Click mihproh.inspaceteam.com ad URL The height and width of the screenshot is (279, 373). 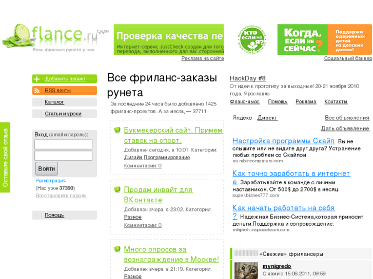click(x=261, y=230)
